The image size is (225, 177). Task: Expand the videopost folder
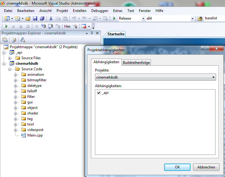click(15, 130)
